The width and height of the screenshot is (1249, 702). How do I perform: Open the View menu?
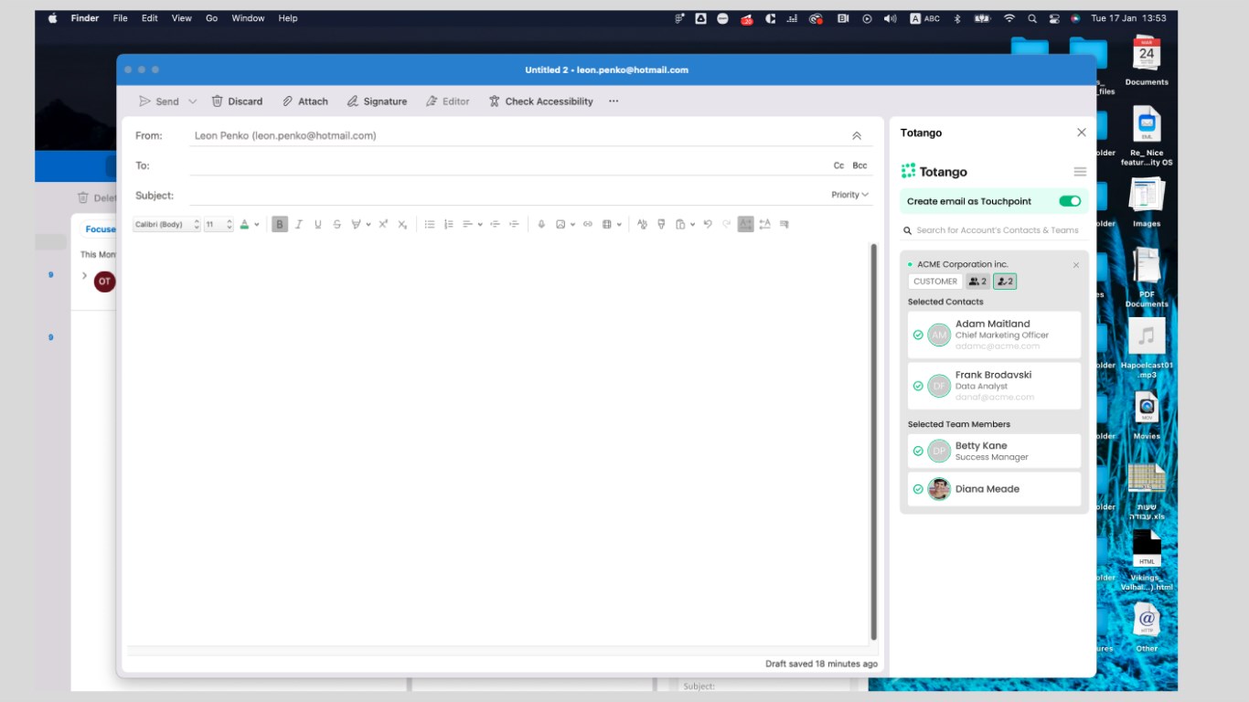(x=182, y=18)
